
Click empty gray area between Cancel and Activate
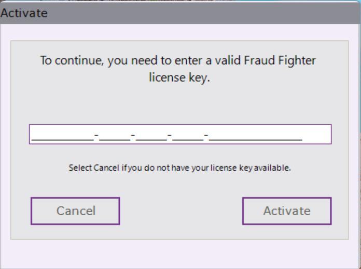[x=180, y=211]
